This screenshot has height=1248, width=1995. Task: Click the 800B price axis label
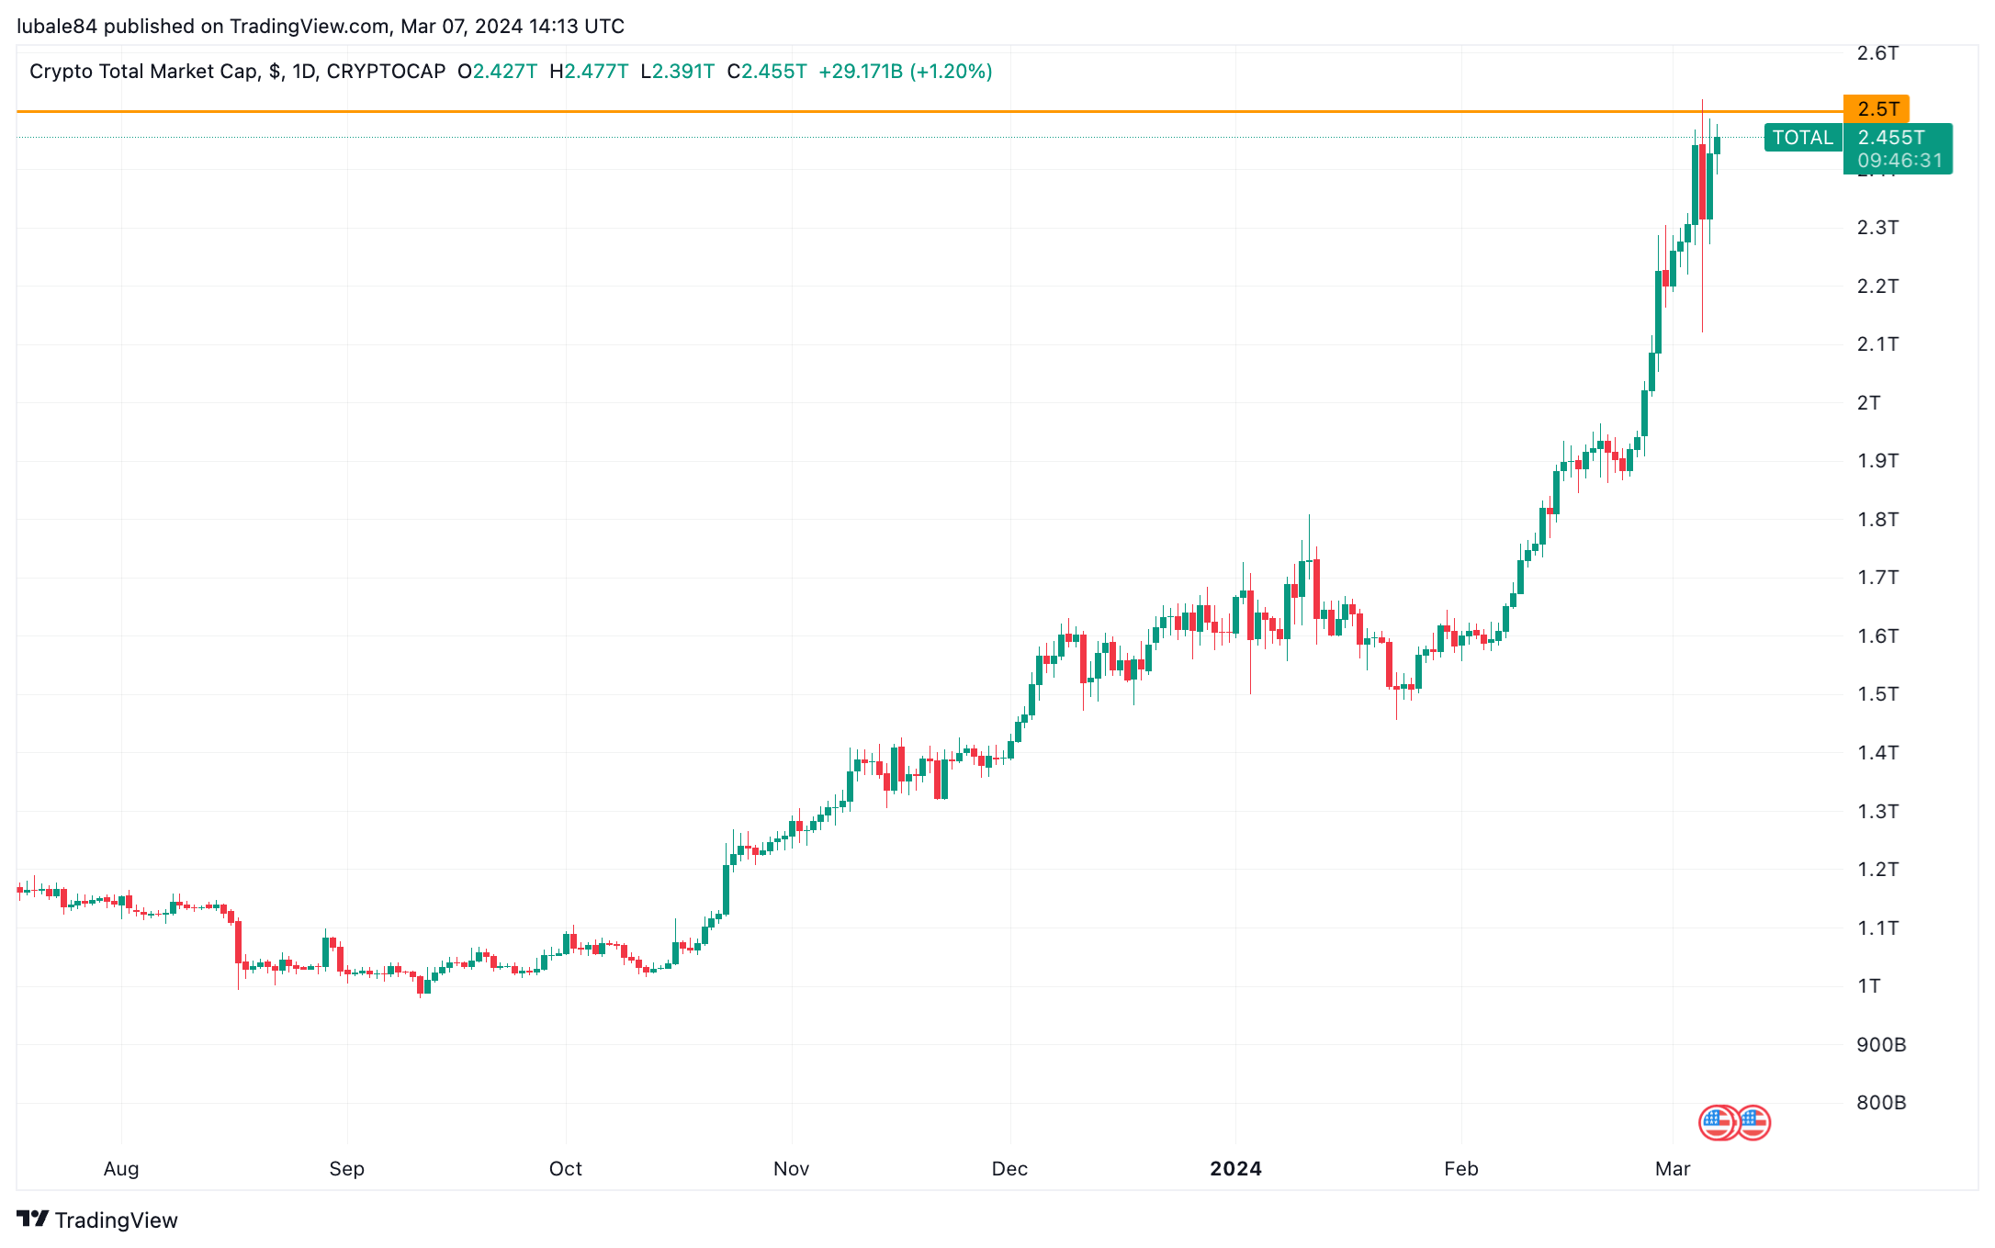click(x=1881, y=1102)
